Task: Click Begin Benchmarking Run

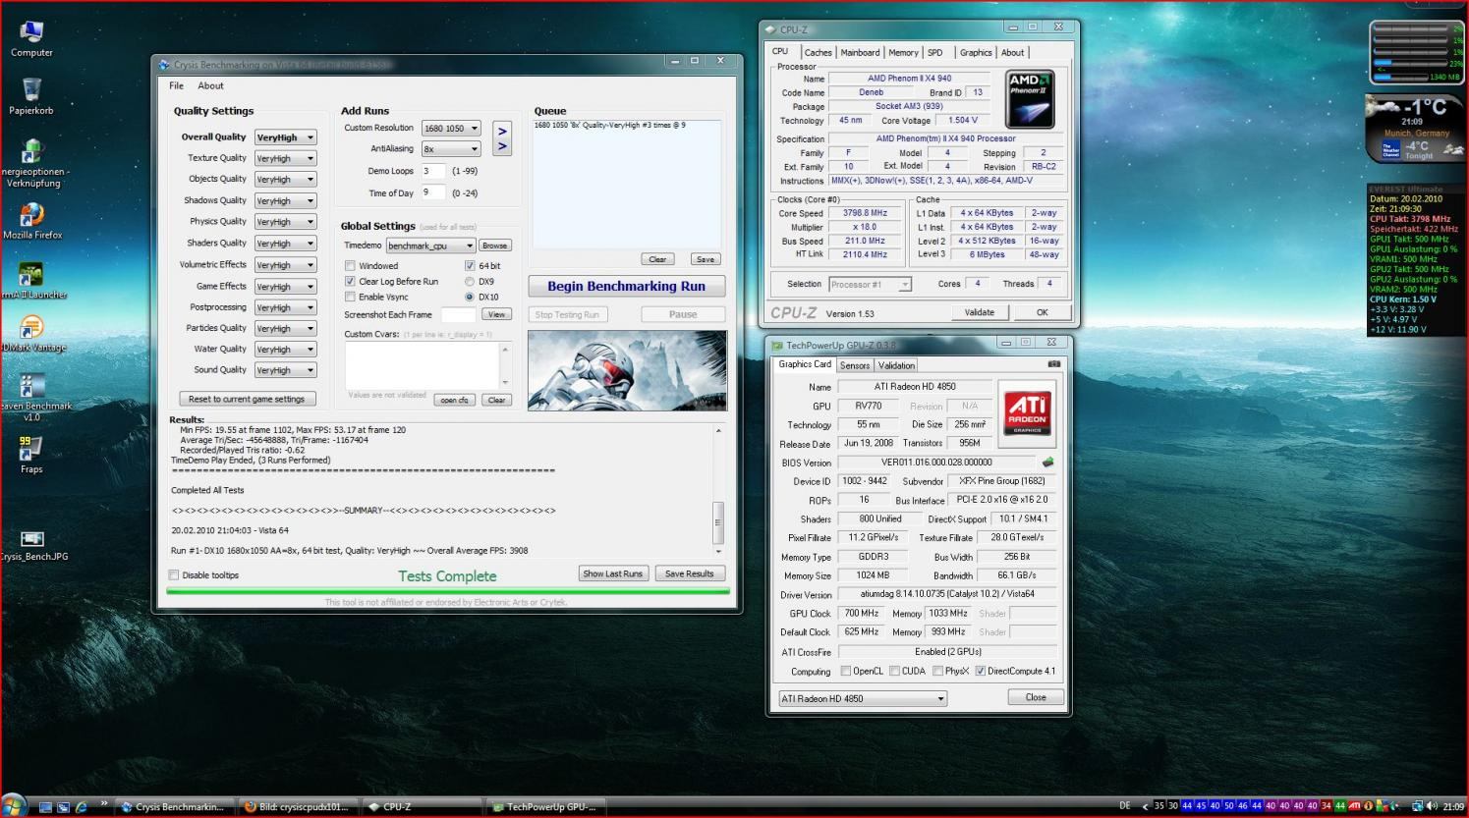Action: (x=627, y=286)
